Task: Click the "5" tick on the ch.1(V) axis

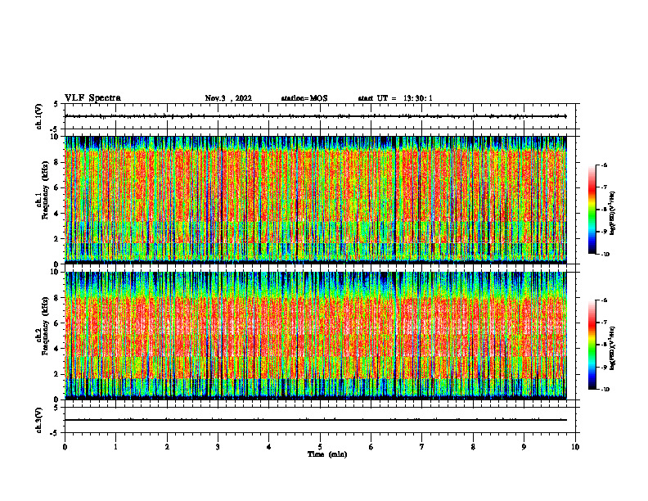Action: tap(56, 104)
